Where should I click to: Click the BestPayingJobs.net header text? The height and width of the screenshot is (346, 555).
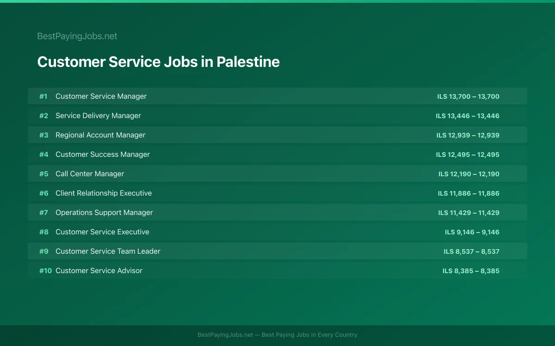click(x=77, y=36)
